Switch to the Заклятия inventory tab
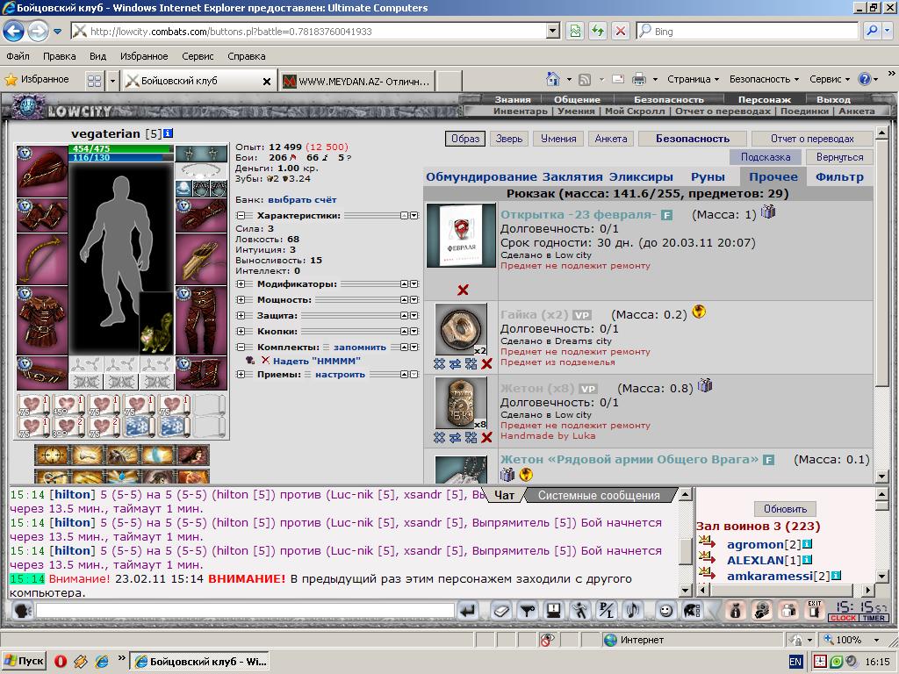This screenshot has height=674, width=899. [572, 176]
